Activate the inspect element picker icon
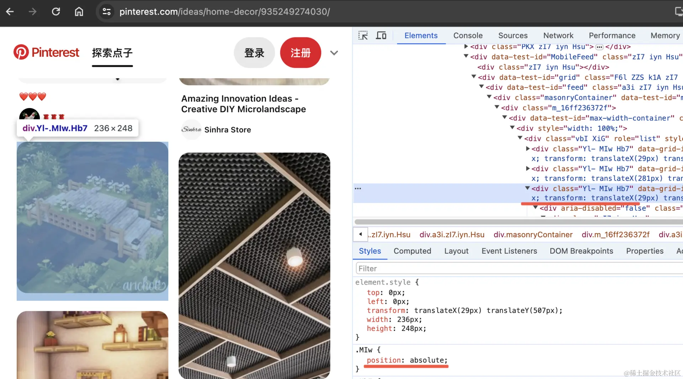 pos(363,36)
